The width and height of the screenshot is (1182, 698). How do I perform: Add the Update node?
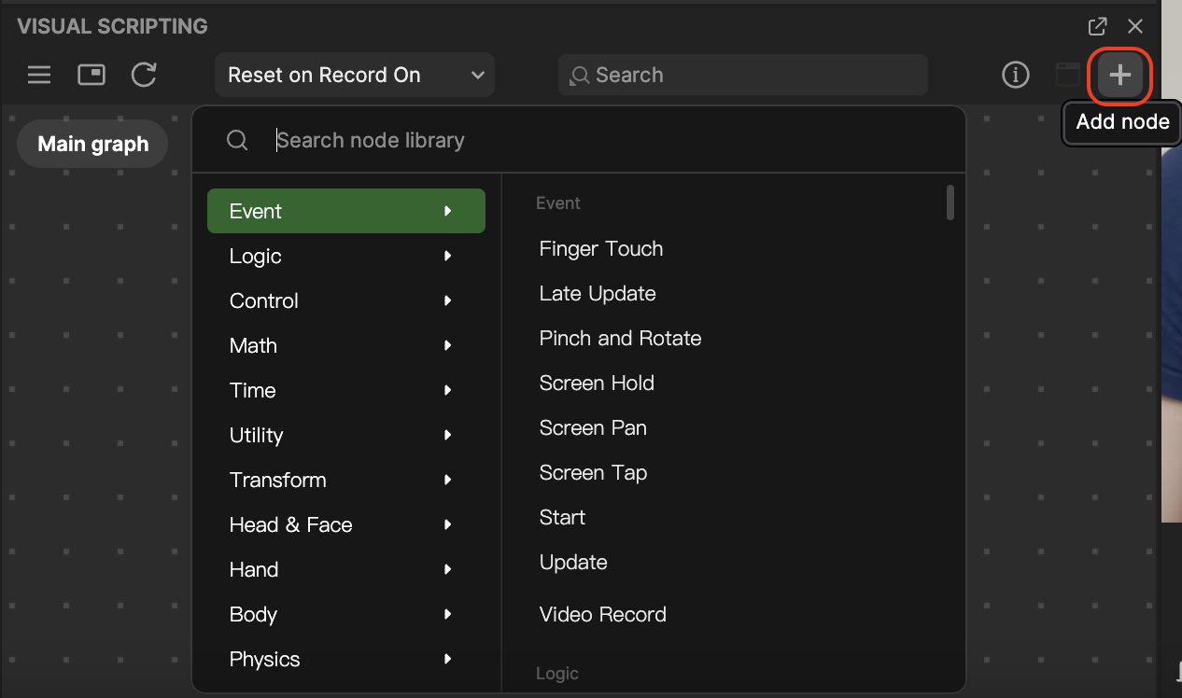pyautogui.click(x=573, y=563)
